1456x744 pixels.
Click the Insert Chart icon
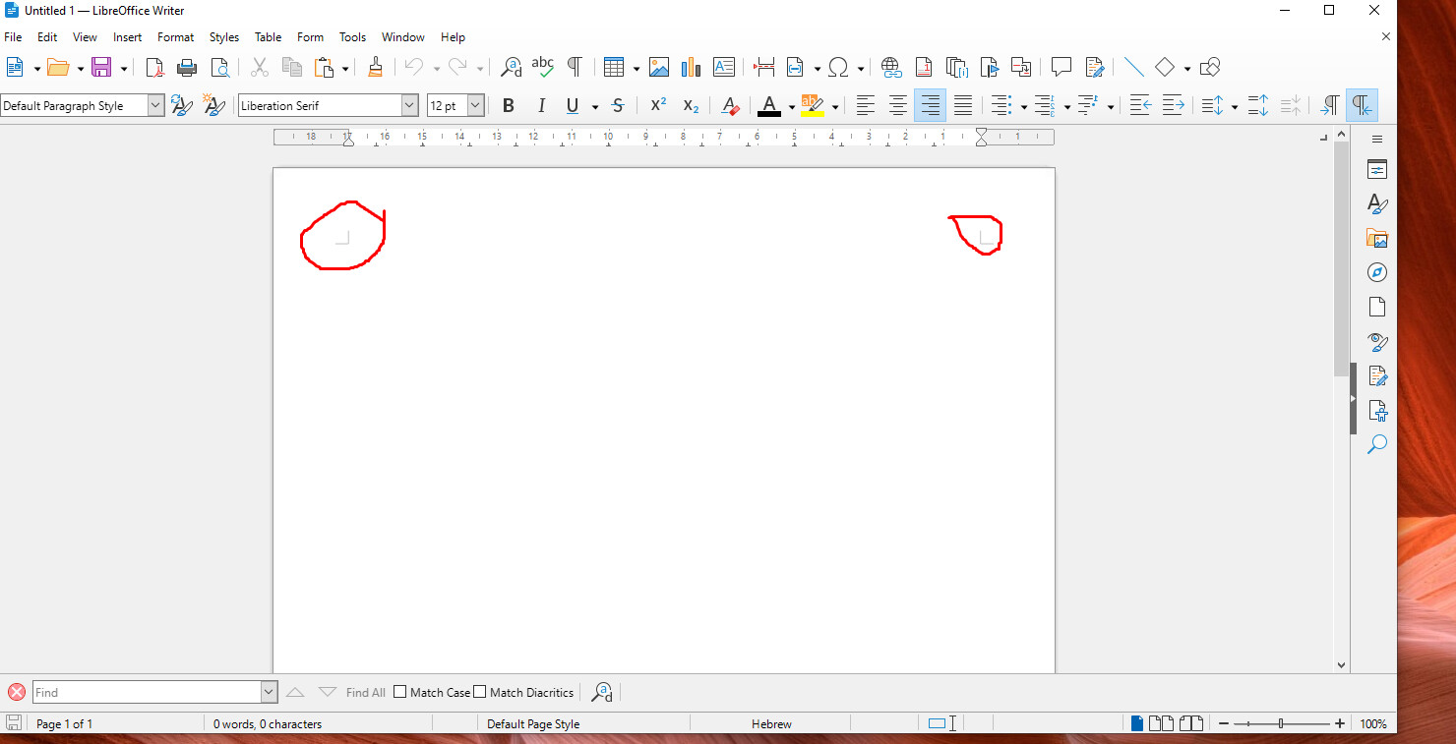click(692, 67)
